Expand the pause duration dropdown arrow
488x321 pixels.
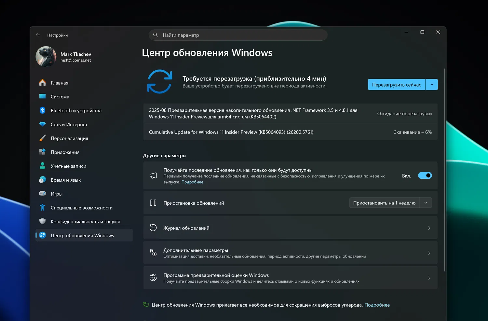coord(426,203)
